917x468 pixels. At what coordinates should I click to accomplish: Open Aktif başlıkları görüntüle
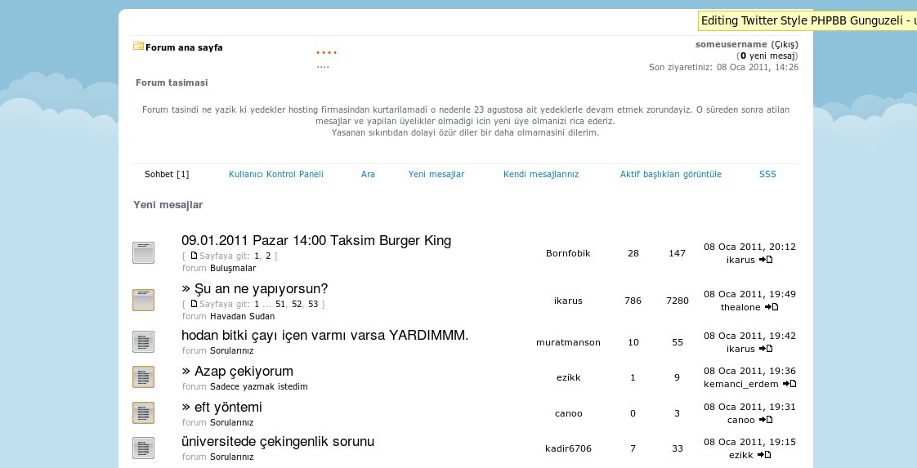[x=671, y=174]
